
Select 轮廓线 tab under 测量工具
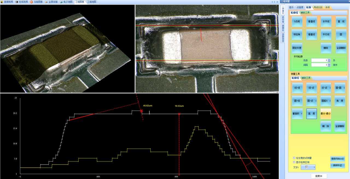(x=295, y=78)
